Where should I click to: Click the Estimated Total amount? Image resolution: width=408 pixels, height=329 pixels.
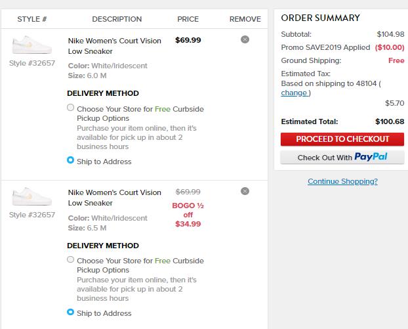coord(390,121)
